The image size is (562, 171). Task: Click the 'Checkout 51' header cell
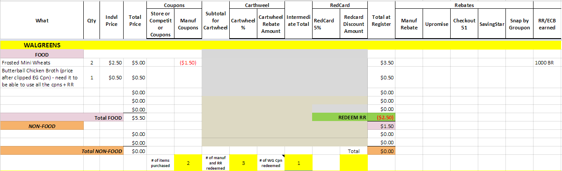pos(464,24)
